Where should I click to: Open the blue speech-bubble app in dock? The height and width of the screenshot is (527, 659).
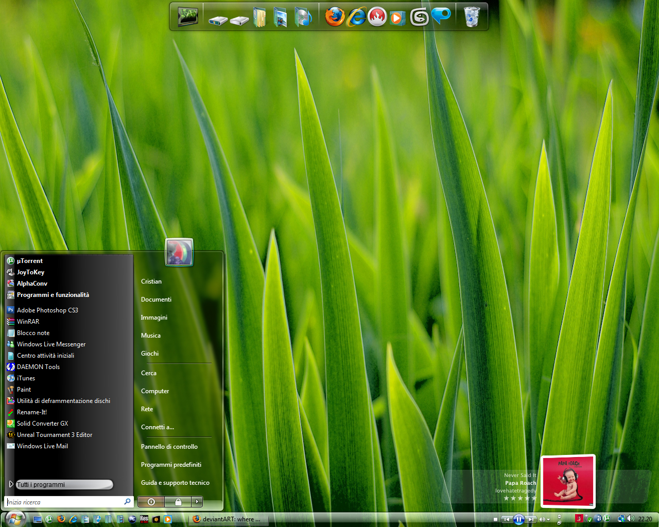pyautogui.click(x=441, y=16)
